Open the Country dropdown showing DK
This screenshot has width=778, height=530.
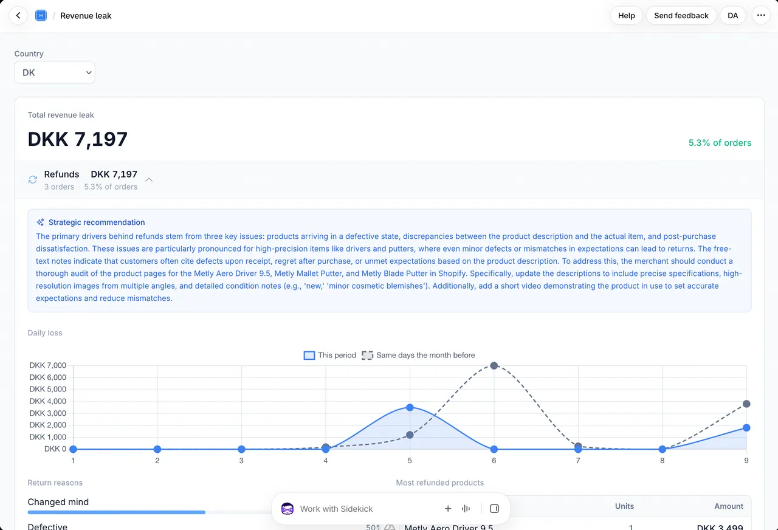[55, 72]
